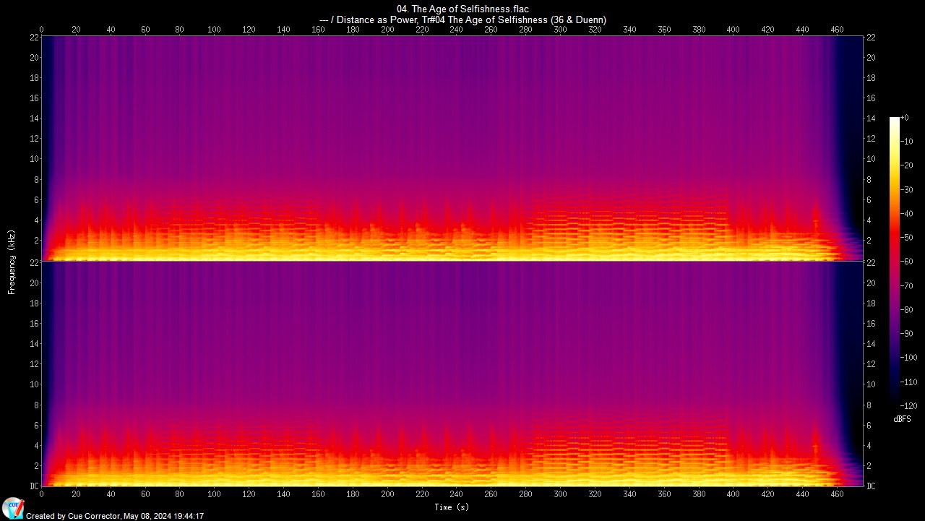Click the '-60' label on the color scale
The height and width of the screenshot is (521, 925).
(908, 262)
